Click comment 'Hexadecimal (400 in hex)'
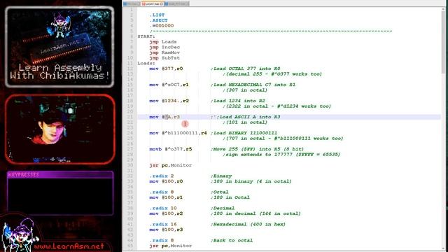The image size is (448, 252). 248,224
